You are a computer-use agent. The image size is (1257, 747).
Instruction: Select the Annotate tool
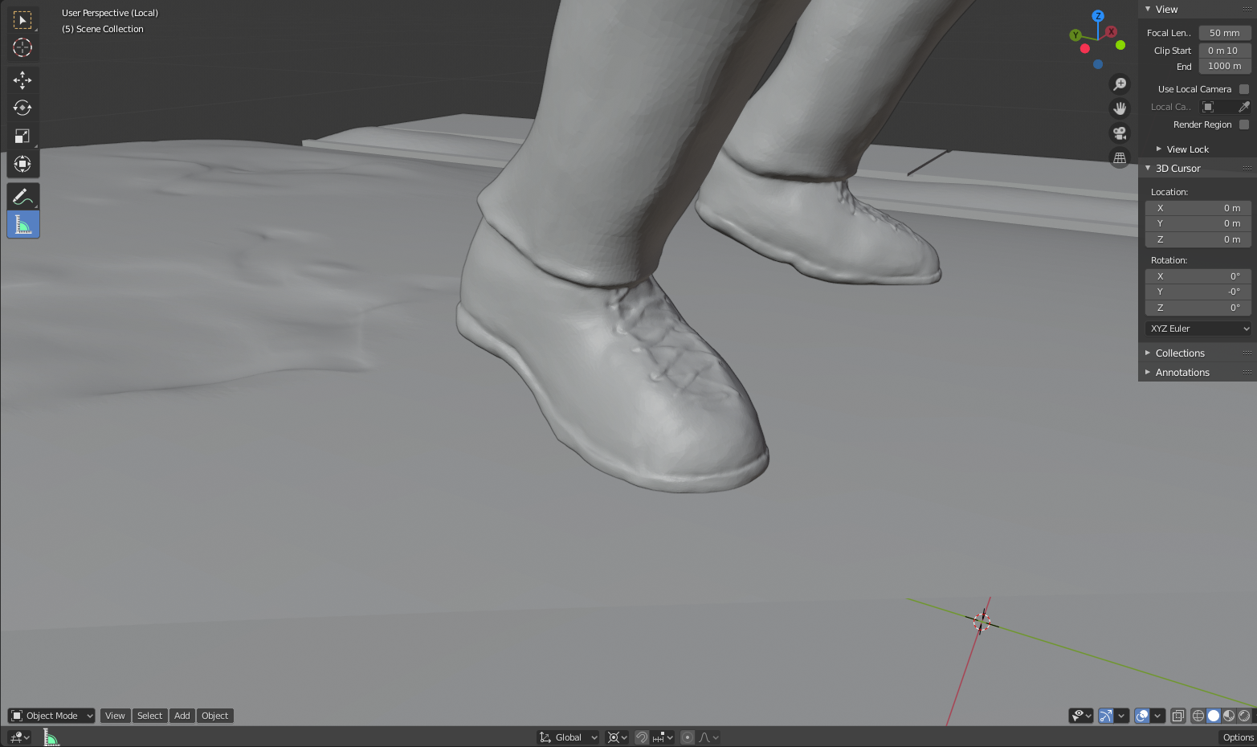tap(22, 196)
